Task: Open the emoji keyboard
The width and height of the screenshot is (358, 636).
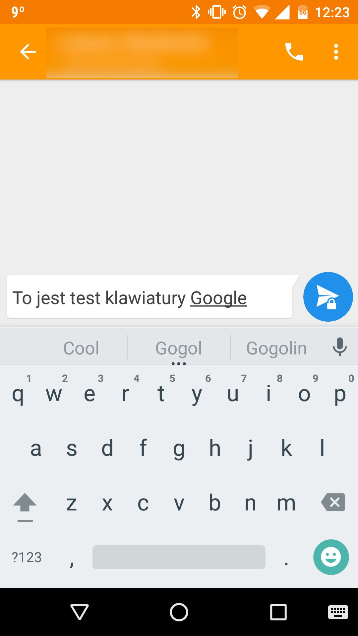Action: point(331,557)
